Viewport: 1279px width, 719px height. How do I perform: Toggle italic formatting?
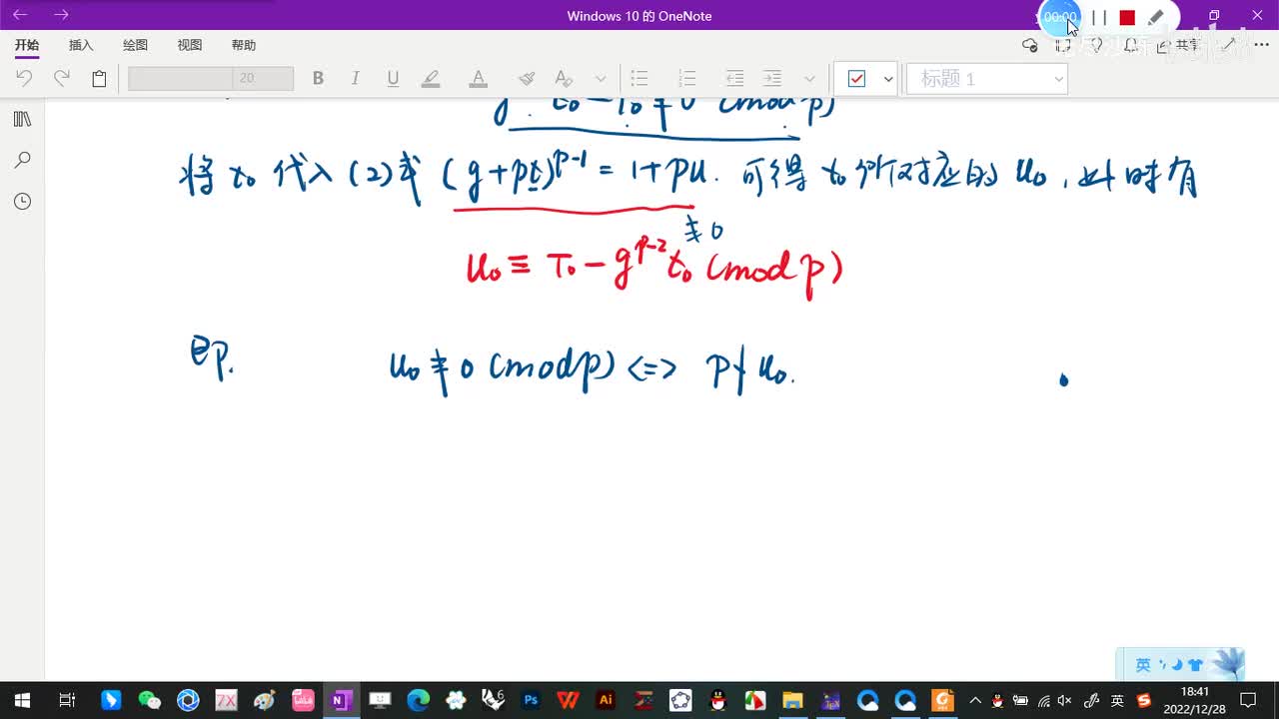(355, 78)
